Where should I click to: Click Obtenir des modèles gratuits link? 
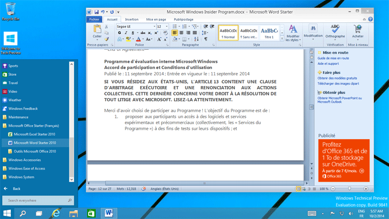pyautogui.click(x=337, y=78)
